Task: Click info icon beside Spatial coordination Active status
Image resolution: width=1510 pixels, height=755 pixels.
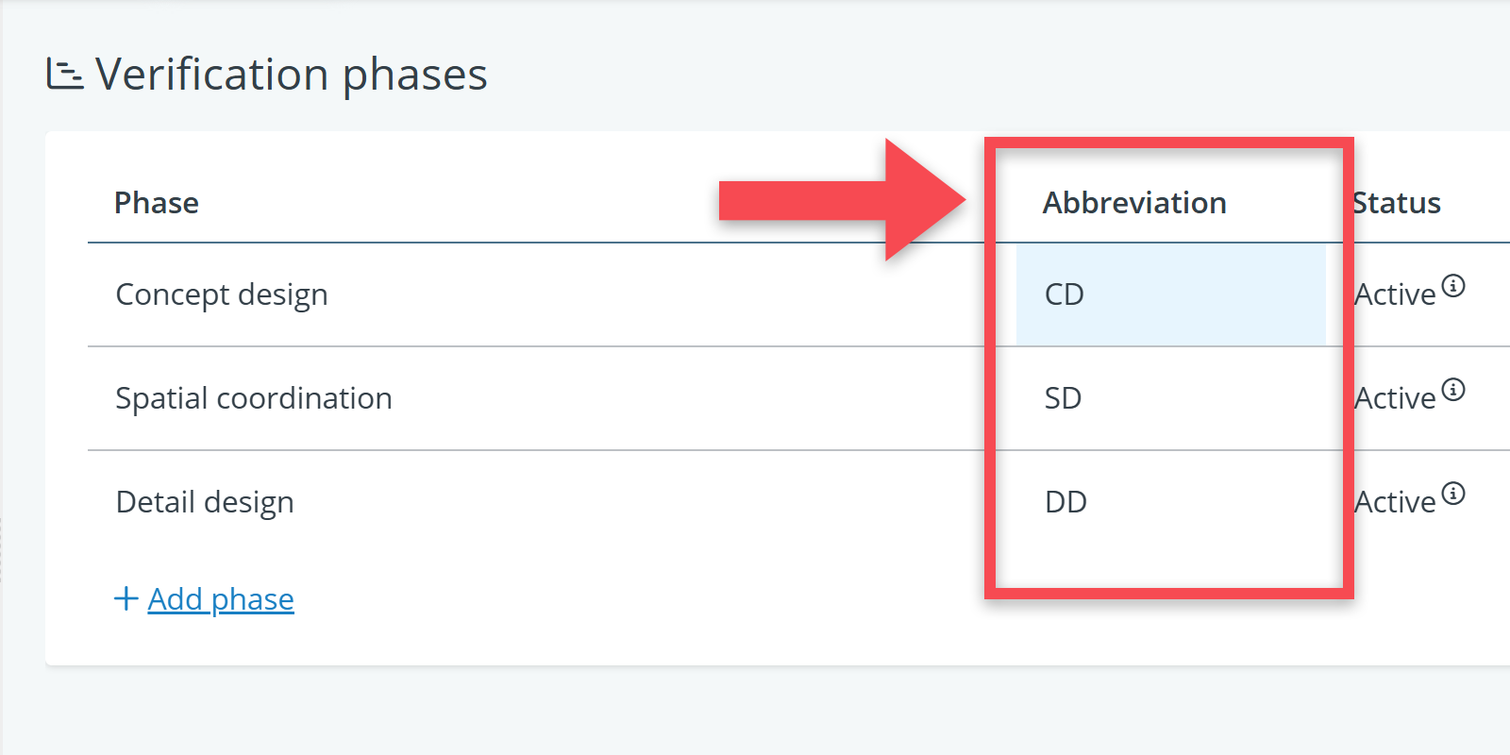Action: (x=1453, y=390)
